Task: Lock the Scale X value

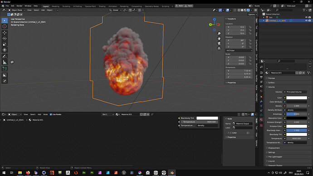Action: click(x=250, y=57)
